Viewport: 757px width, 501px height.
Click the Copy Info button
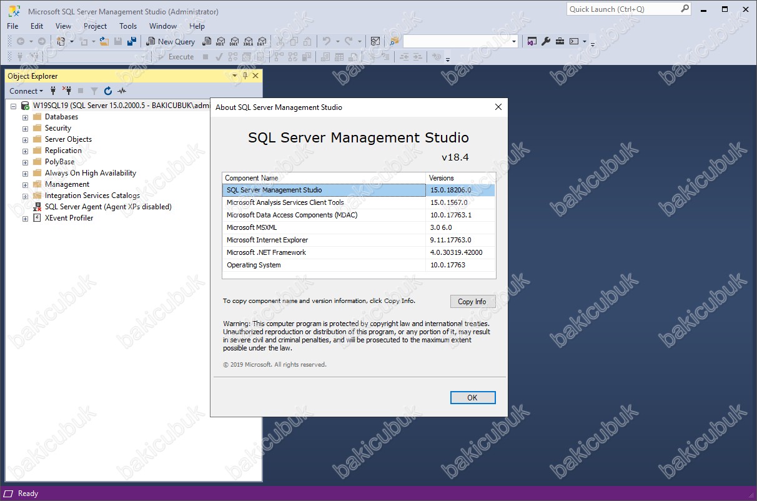472,301
